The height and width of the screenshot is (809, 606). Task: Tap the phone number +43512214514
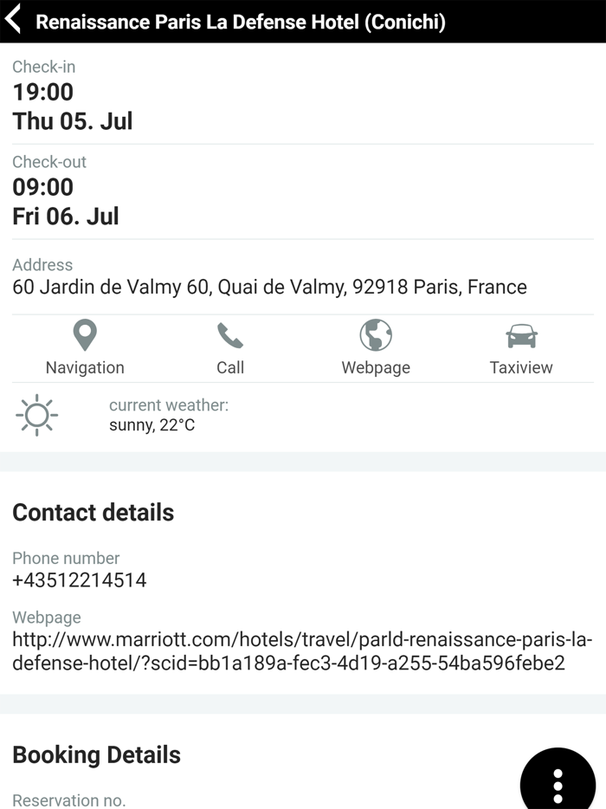(80, 580)
